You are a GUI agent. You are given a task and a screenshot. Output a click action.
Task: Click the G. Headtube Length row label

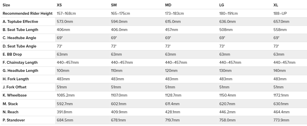20,71
